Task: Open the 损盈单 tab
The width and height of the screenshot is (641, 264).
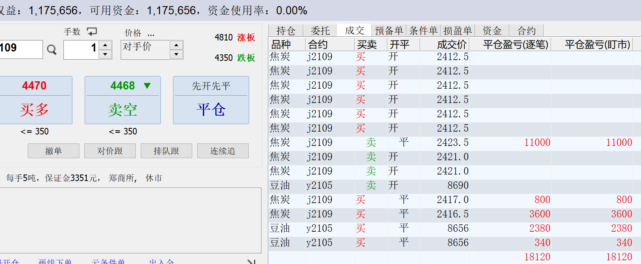Action: (458, 31)
